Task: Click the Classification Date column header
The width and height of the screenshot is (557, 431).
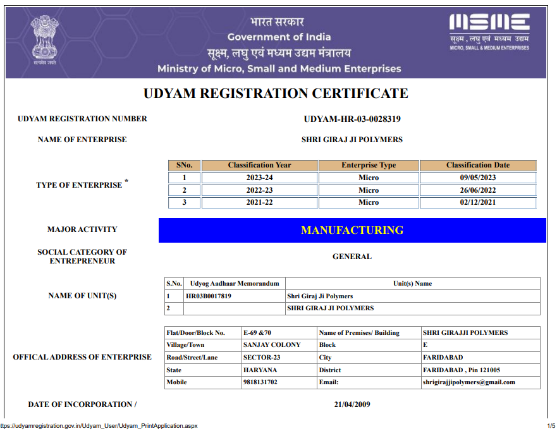Action: 478,165
